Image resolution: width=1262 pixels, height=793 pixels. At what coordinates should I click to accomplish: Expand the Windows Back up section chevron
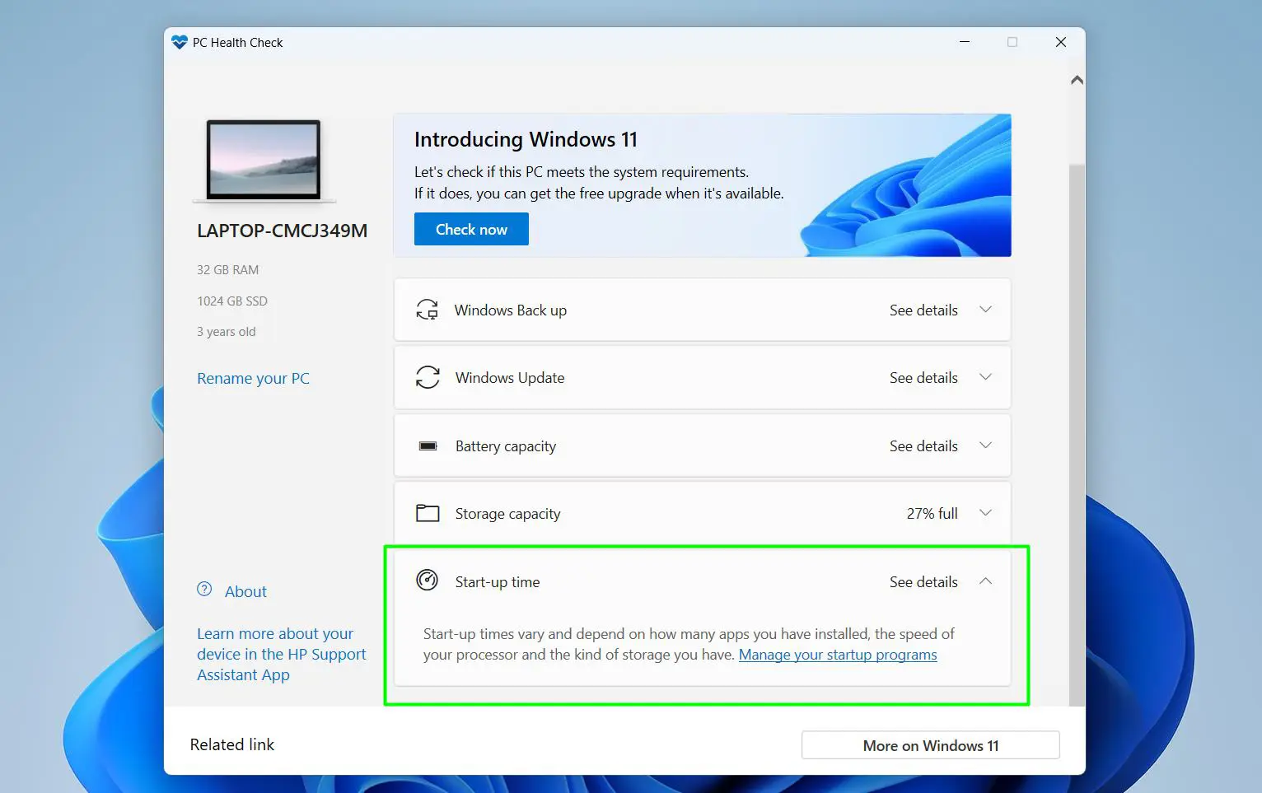(985, 310)
